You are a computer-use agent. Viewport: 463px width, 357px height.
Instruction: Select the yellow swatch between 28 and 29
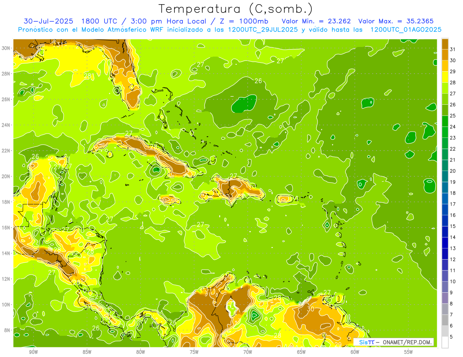[445, 77]
